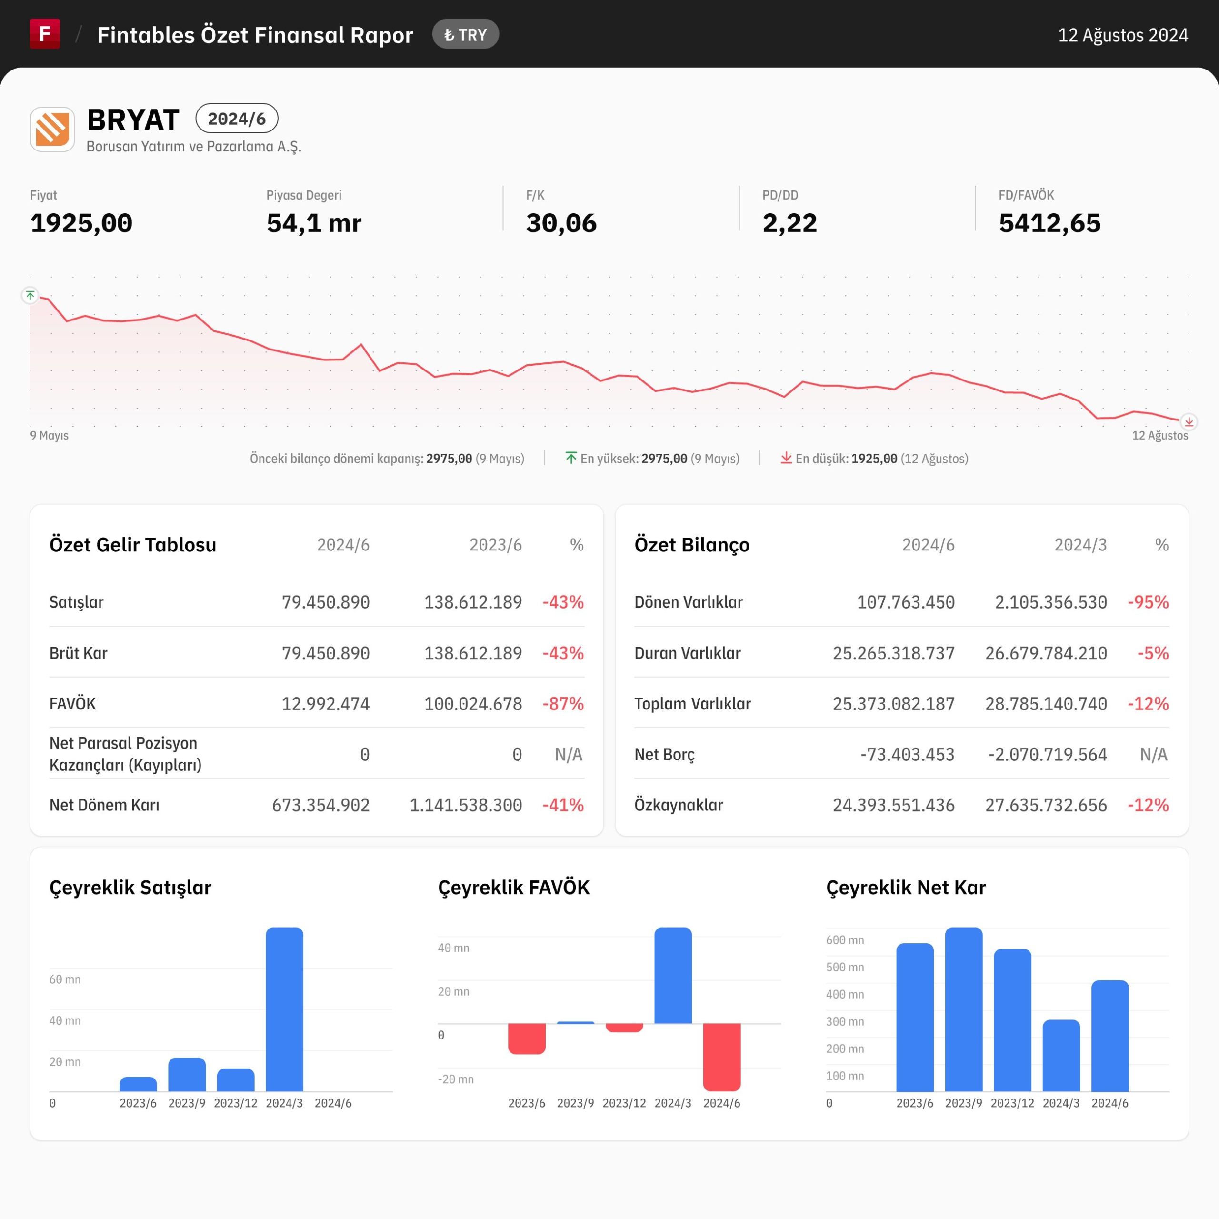1219x1219 pixels.
Task: Click the red Fintables F logo
Action: click(x=45, y=34)
